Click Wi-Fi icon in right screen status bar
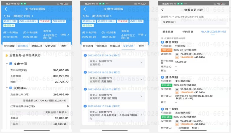Image resolution: width=231 pixels, height=133 pixels. click(x=219, y=4)
